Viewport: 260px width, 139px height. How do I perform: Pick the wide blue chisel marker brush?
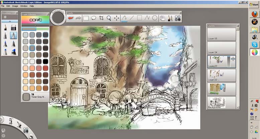click(x=13, y=52)
